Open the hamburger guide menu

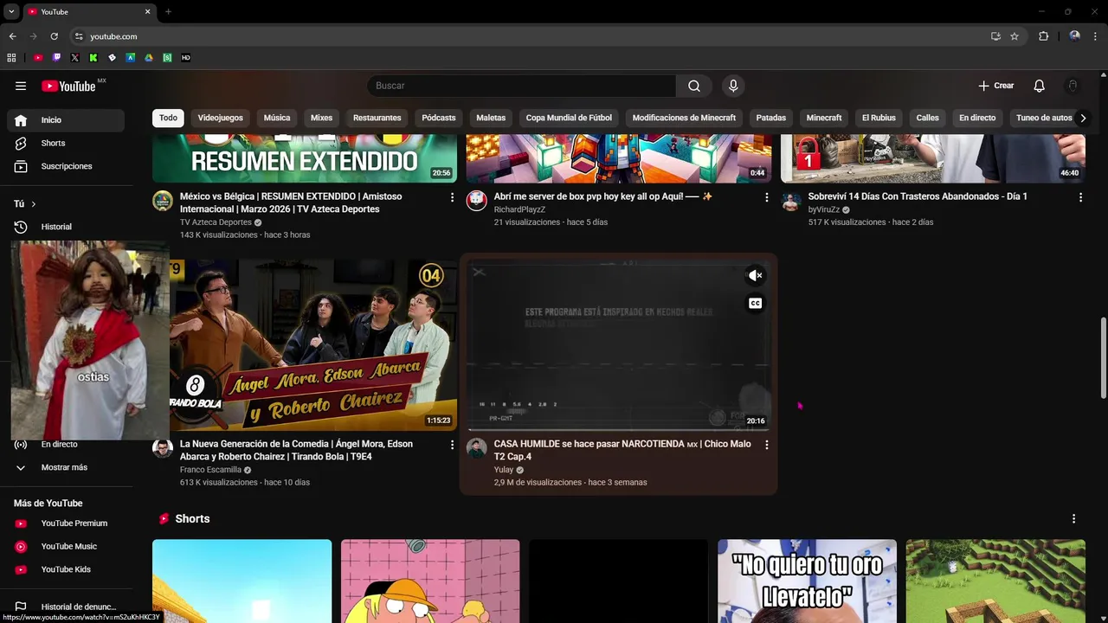[x=21, y=86]
